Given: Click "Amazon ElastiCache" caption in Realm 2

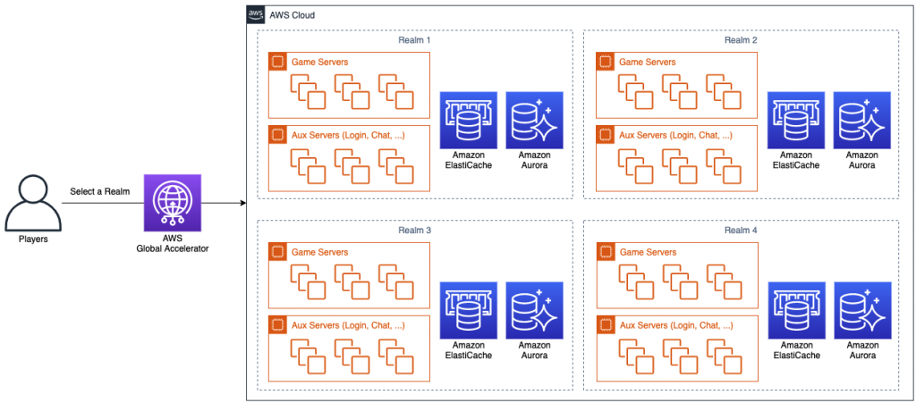Looking at the screenshot, I should [796, 160].
